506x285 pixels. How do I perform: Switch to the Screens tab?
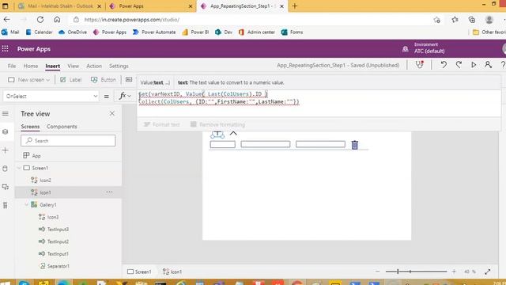click(30, 127)
